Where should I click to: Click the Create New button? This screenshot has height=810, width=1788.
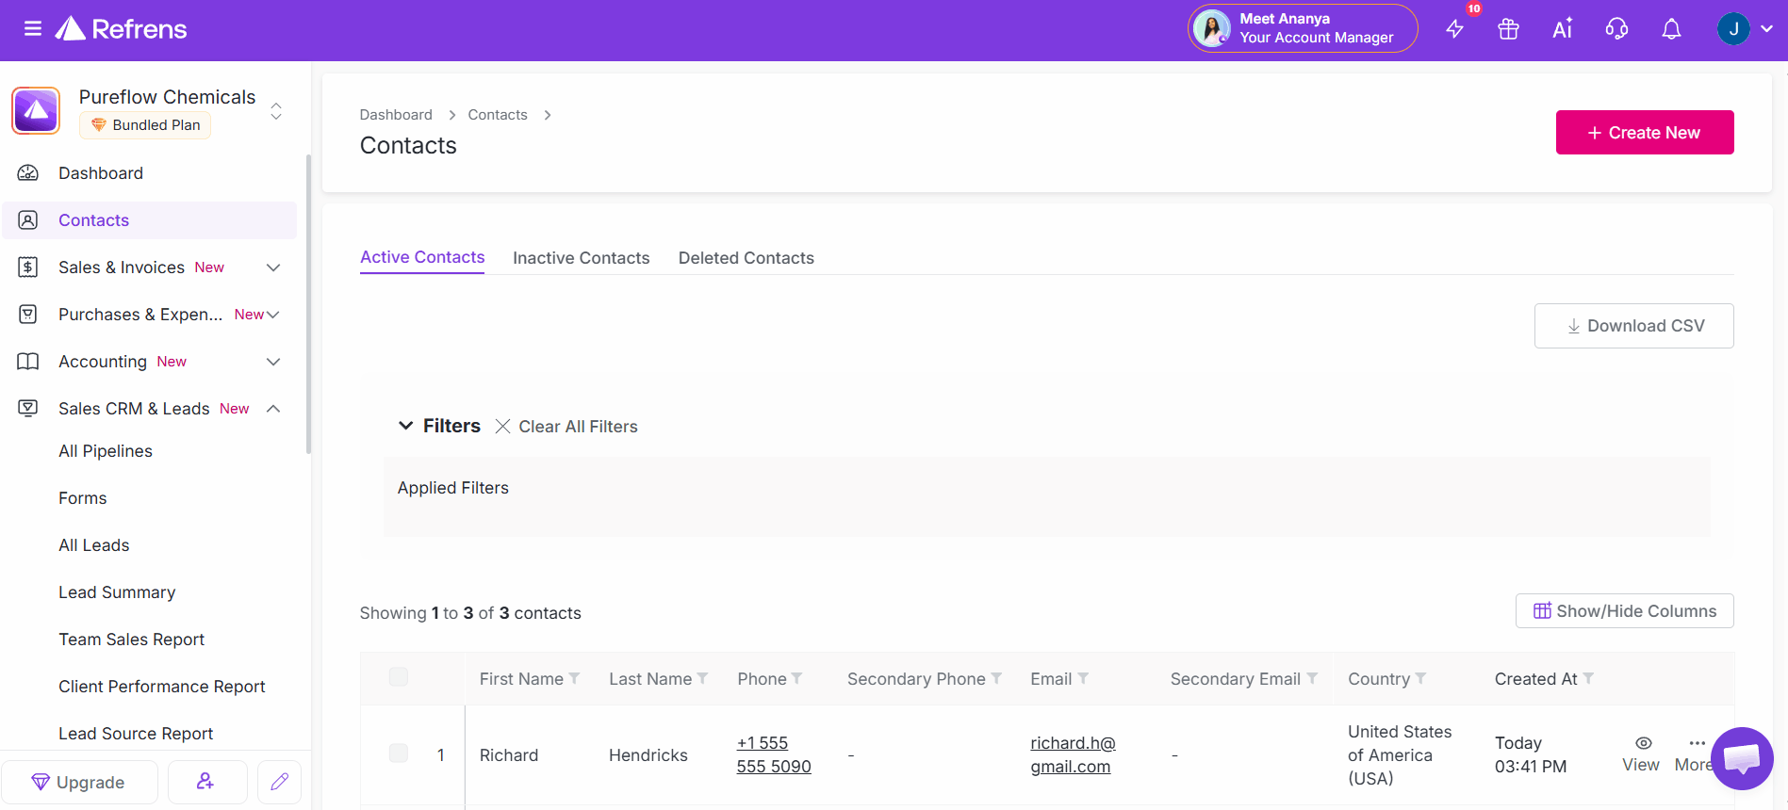[x=1644, y=133]
